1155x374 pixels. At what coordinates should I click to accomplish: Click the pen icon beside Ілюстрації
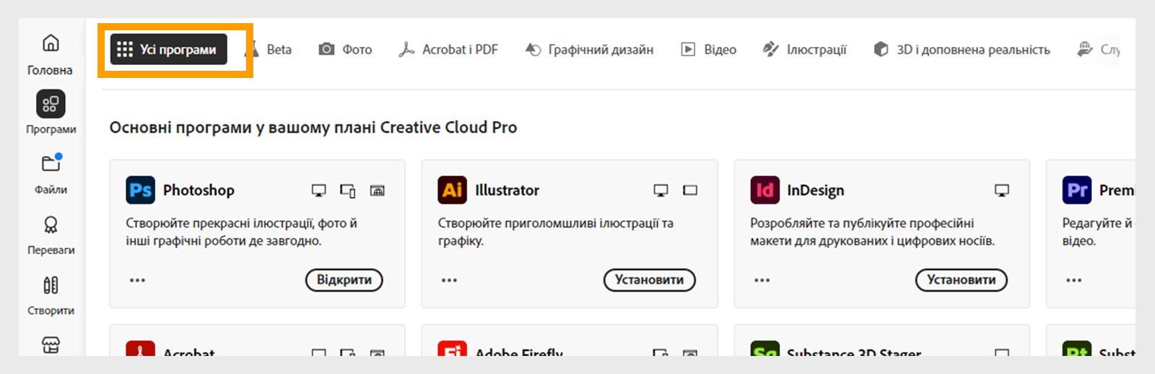(771, 49)
